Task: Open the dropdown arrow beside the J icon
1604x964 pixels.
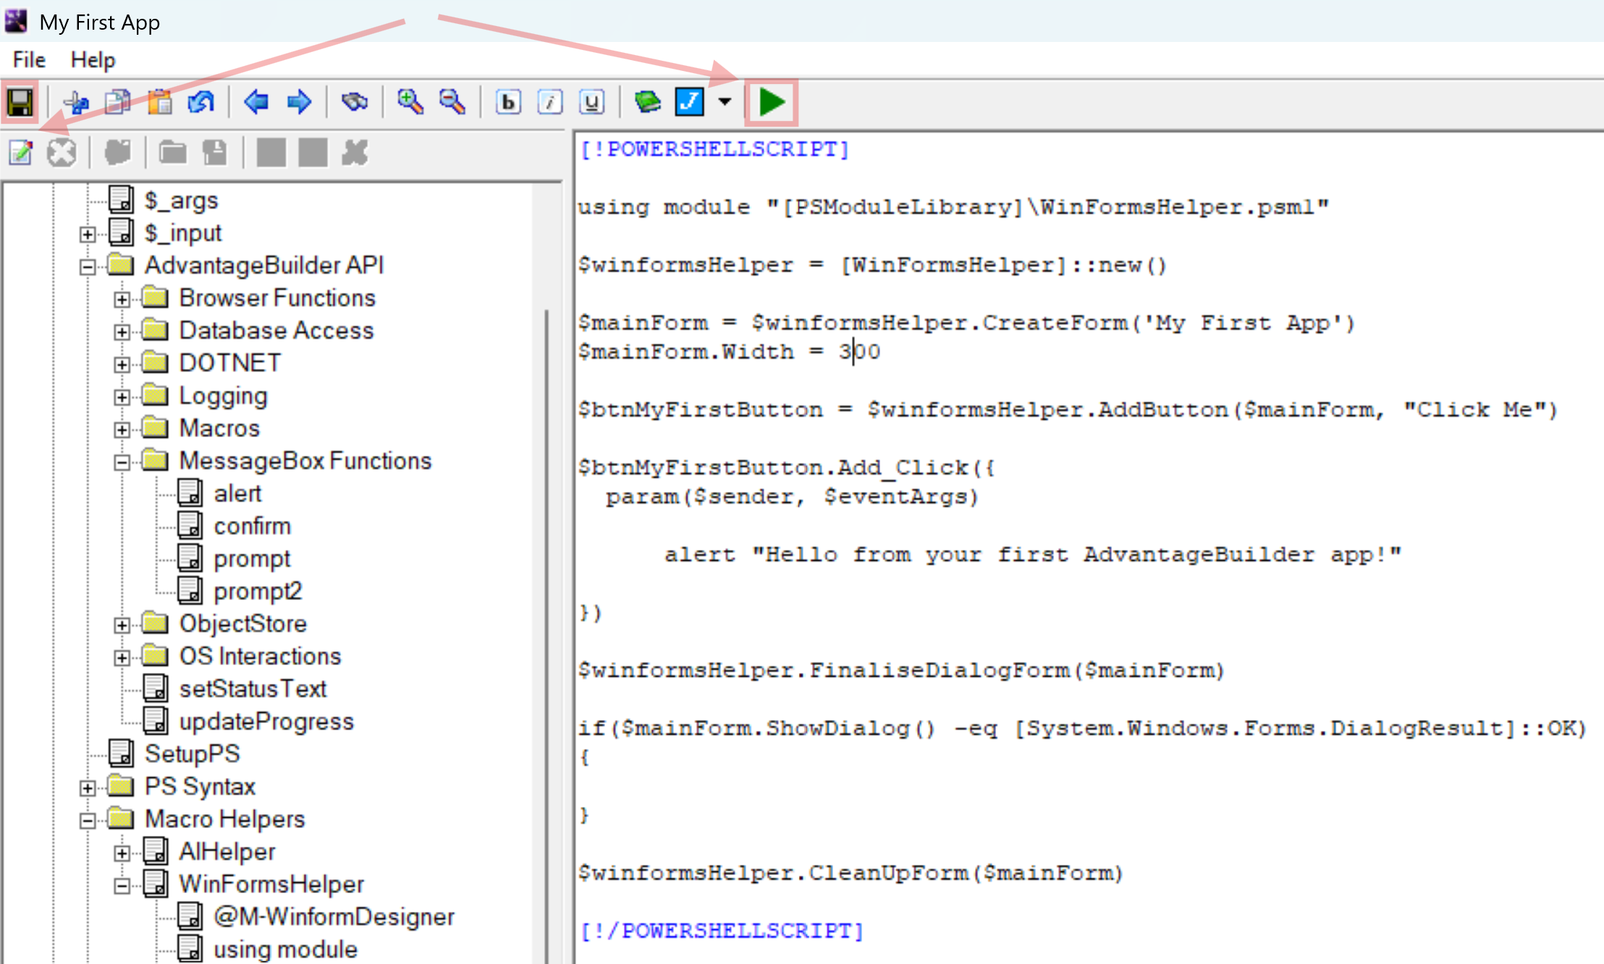Action: coord(725,103)
